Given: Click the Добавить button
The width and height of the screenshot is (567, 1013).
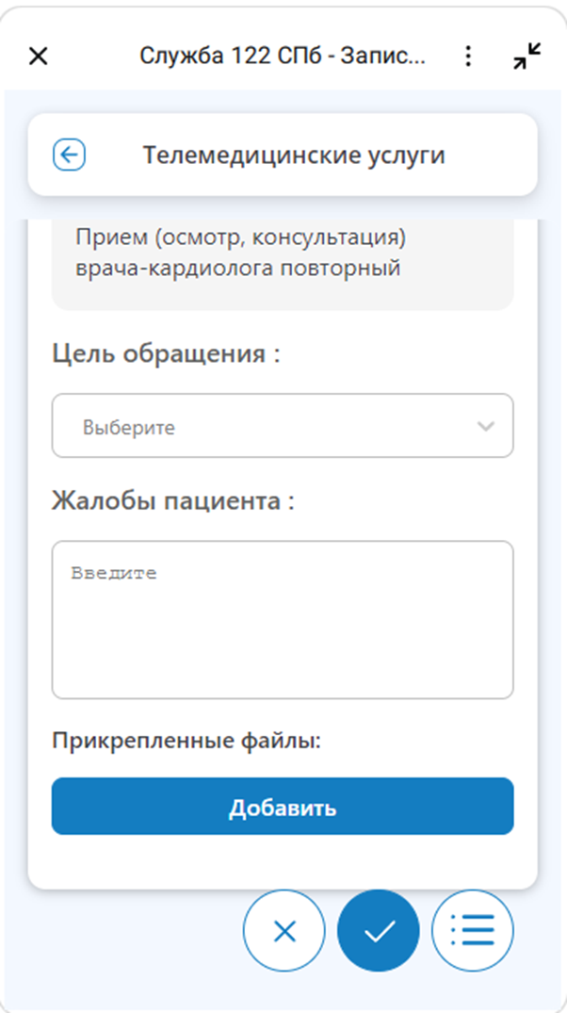Looking at the screenshot, I should 283,807.
